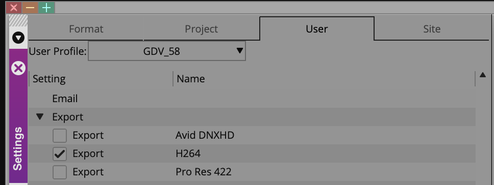This screenshot has width=494, height=185.
Task: Click the black circular dropdown icon in sidebar
Action: tap(18, 38)
